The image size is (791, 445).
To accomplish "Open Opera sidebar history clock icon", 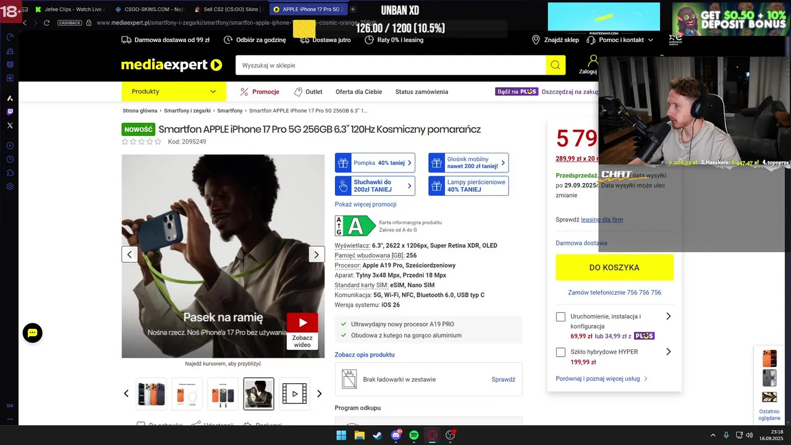I will pyautogui.click(x=10, y=159).
